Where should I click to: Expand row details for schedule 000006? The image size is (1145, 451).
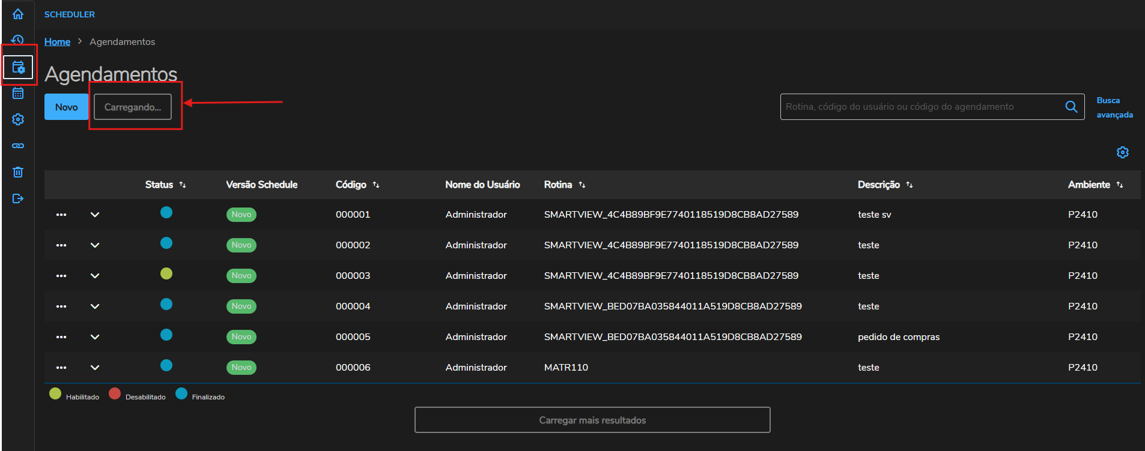click(x=95, y=368)
